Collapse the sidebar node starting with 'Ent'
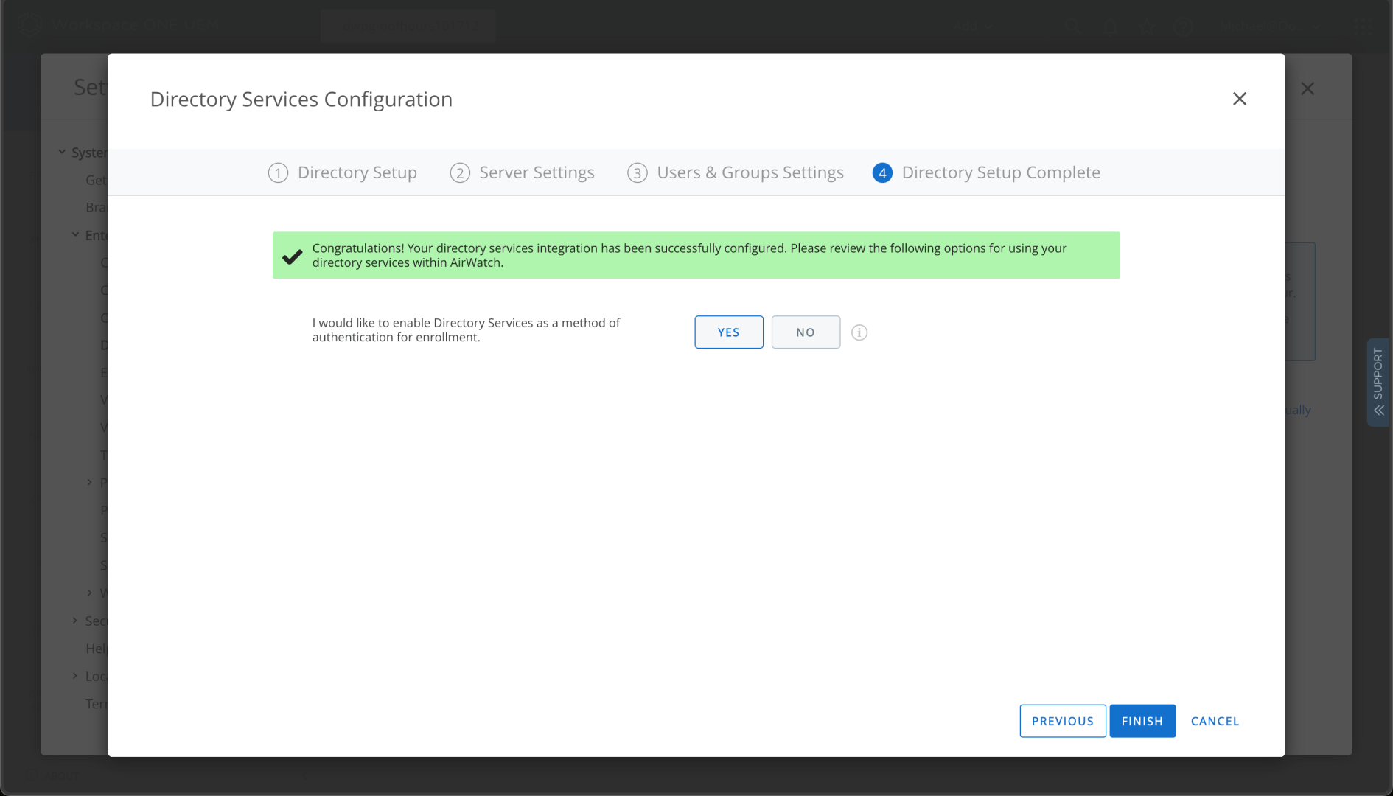 76,234
